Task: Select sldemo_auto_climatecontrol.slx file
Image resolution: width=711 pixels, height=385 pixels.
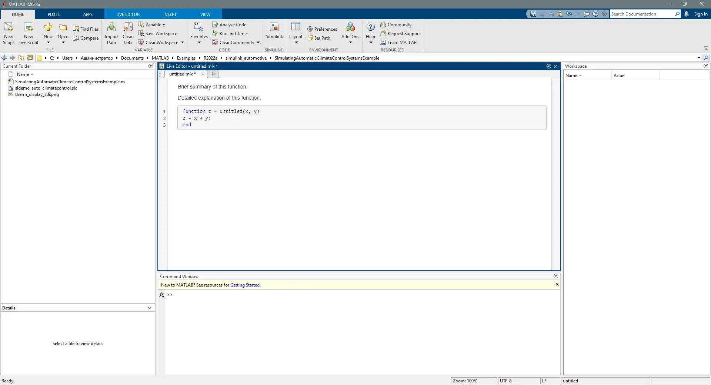Action: [x=46, y=88]
